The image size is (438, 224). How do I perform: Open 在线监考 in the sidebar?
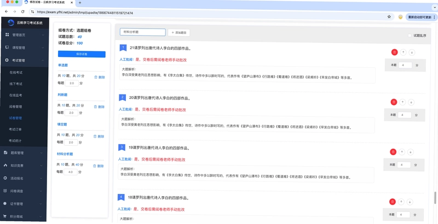[16, 95]
